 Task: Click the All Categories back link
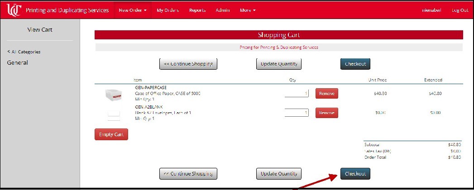24,52
